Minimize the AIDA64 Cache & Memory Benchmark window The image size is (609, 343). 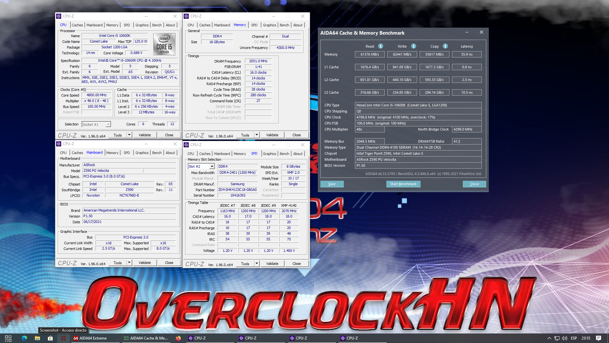(467, 32)
